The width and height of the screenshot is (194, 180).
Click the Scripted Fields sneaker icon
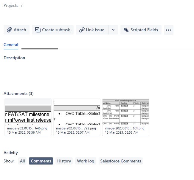[126, 30]
